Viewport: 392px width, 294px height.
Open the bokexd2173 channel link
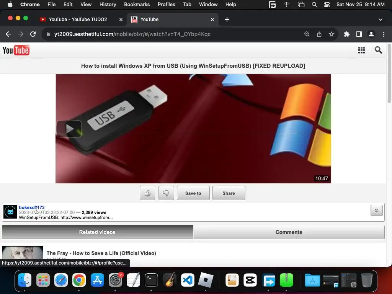tap(32, 207)
